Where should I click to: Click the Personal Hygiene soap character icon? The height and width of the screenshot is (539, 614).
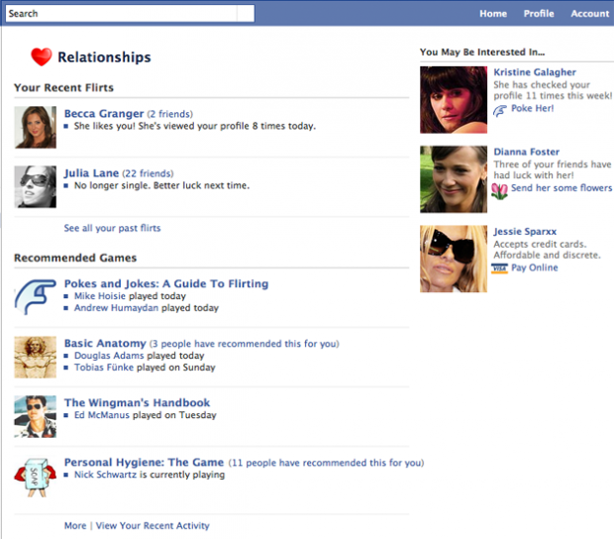36,478
